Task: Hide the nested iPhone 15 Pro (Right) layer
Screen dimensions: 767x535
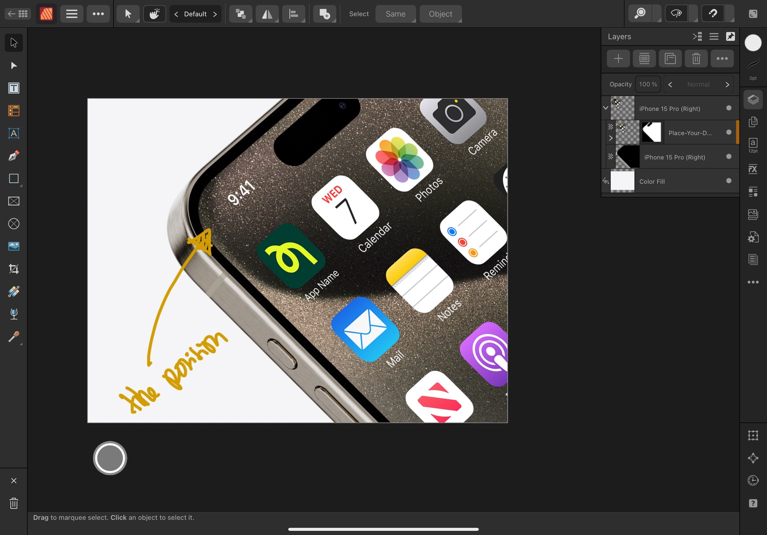Action: 729,157
